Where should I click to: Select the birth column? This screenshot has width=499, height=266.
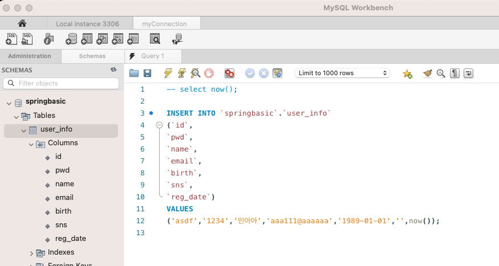[63, 211]
